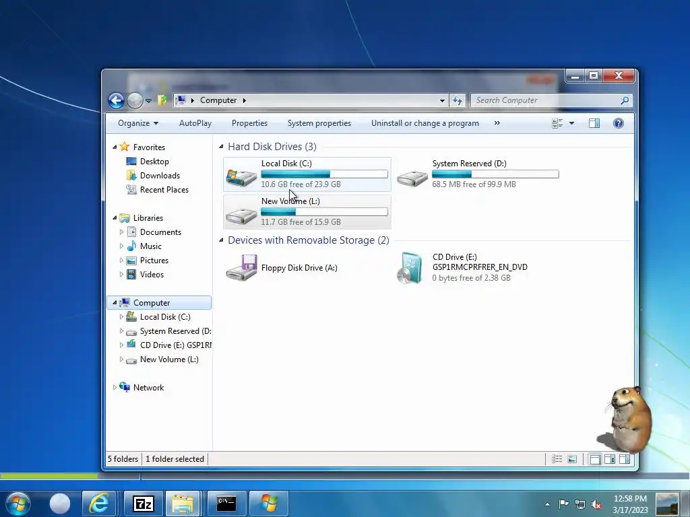This screenshot has height=517, width=690.
Task: Toggle first pane layout button in status bar
Action: (595, 459)
